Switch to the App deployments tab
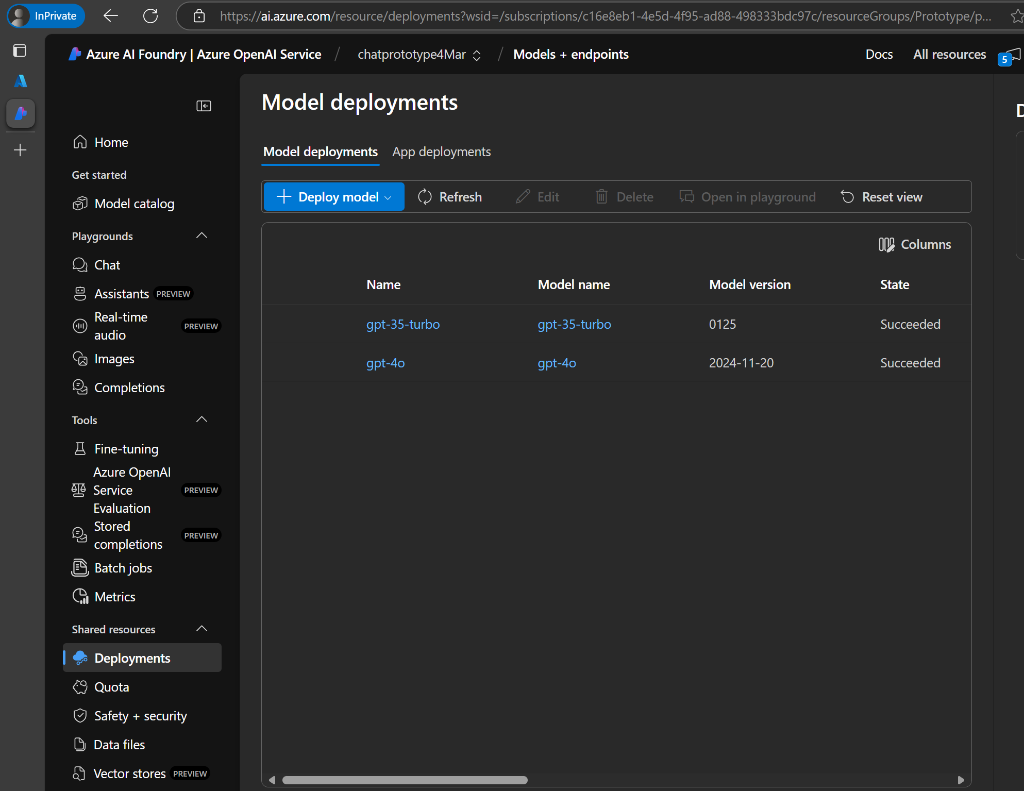The image size is (1024, 791). click(441, 152)
